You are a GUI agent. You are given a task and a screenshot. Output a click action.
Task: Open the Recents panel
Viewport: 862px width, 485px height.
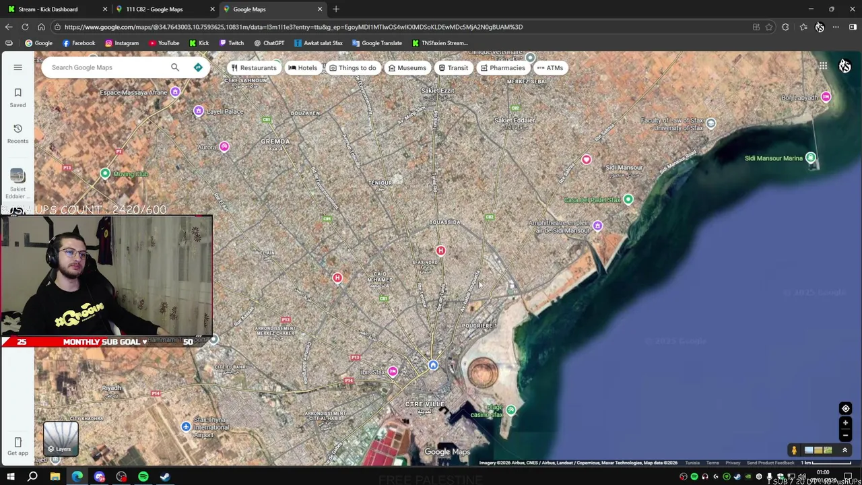tap(18, 133)
